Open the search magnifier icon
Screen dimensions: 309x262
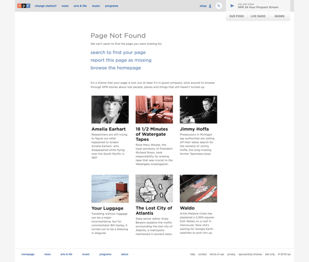click(219, 6)
